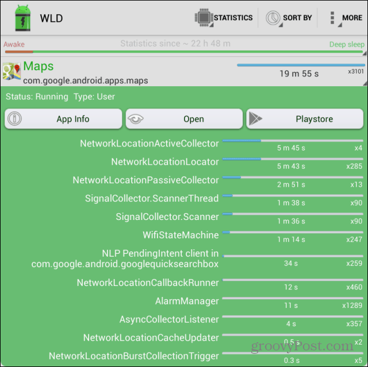The image size is (368, 367).
Task: Click the 34 s duration value
Action: pos(291,263)
